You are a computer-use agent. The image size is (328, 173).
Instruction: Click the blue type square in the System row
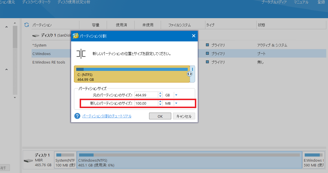tap(207, 45)
